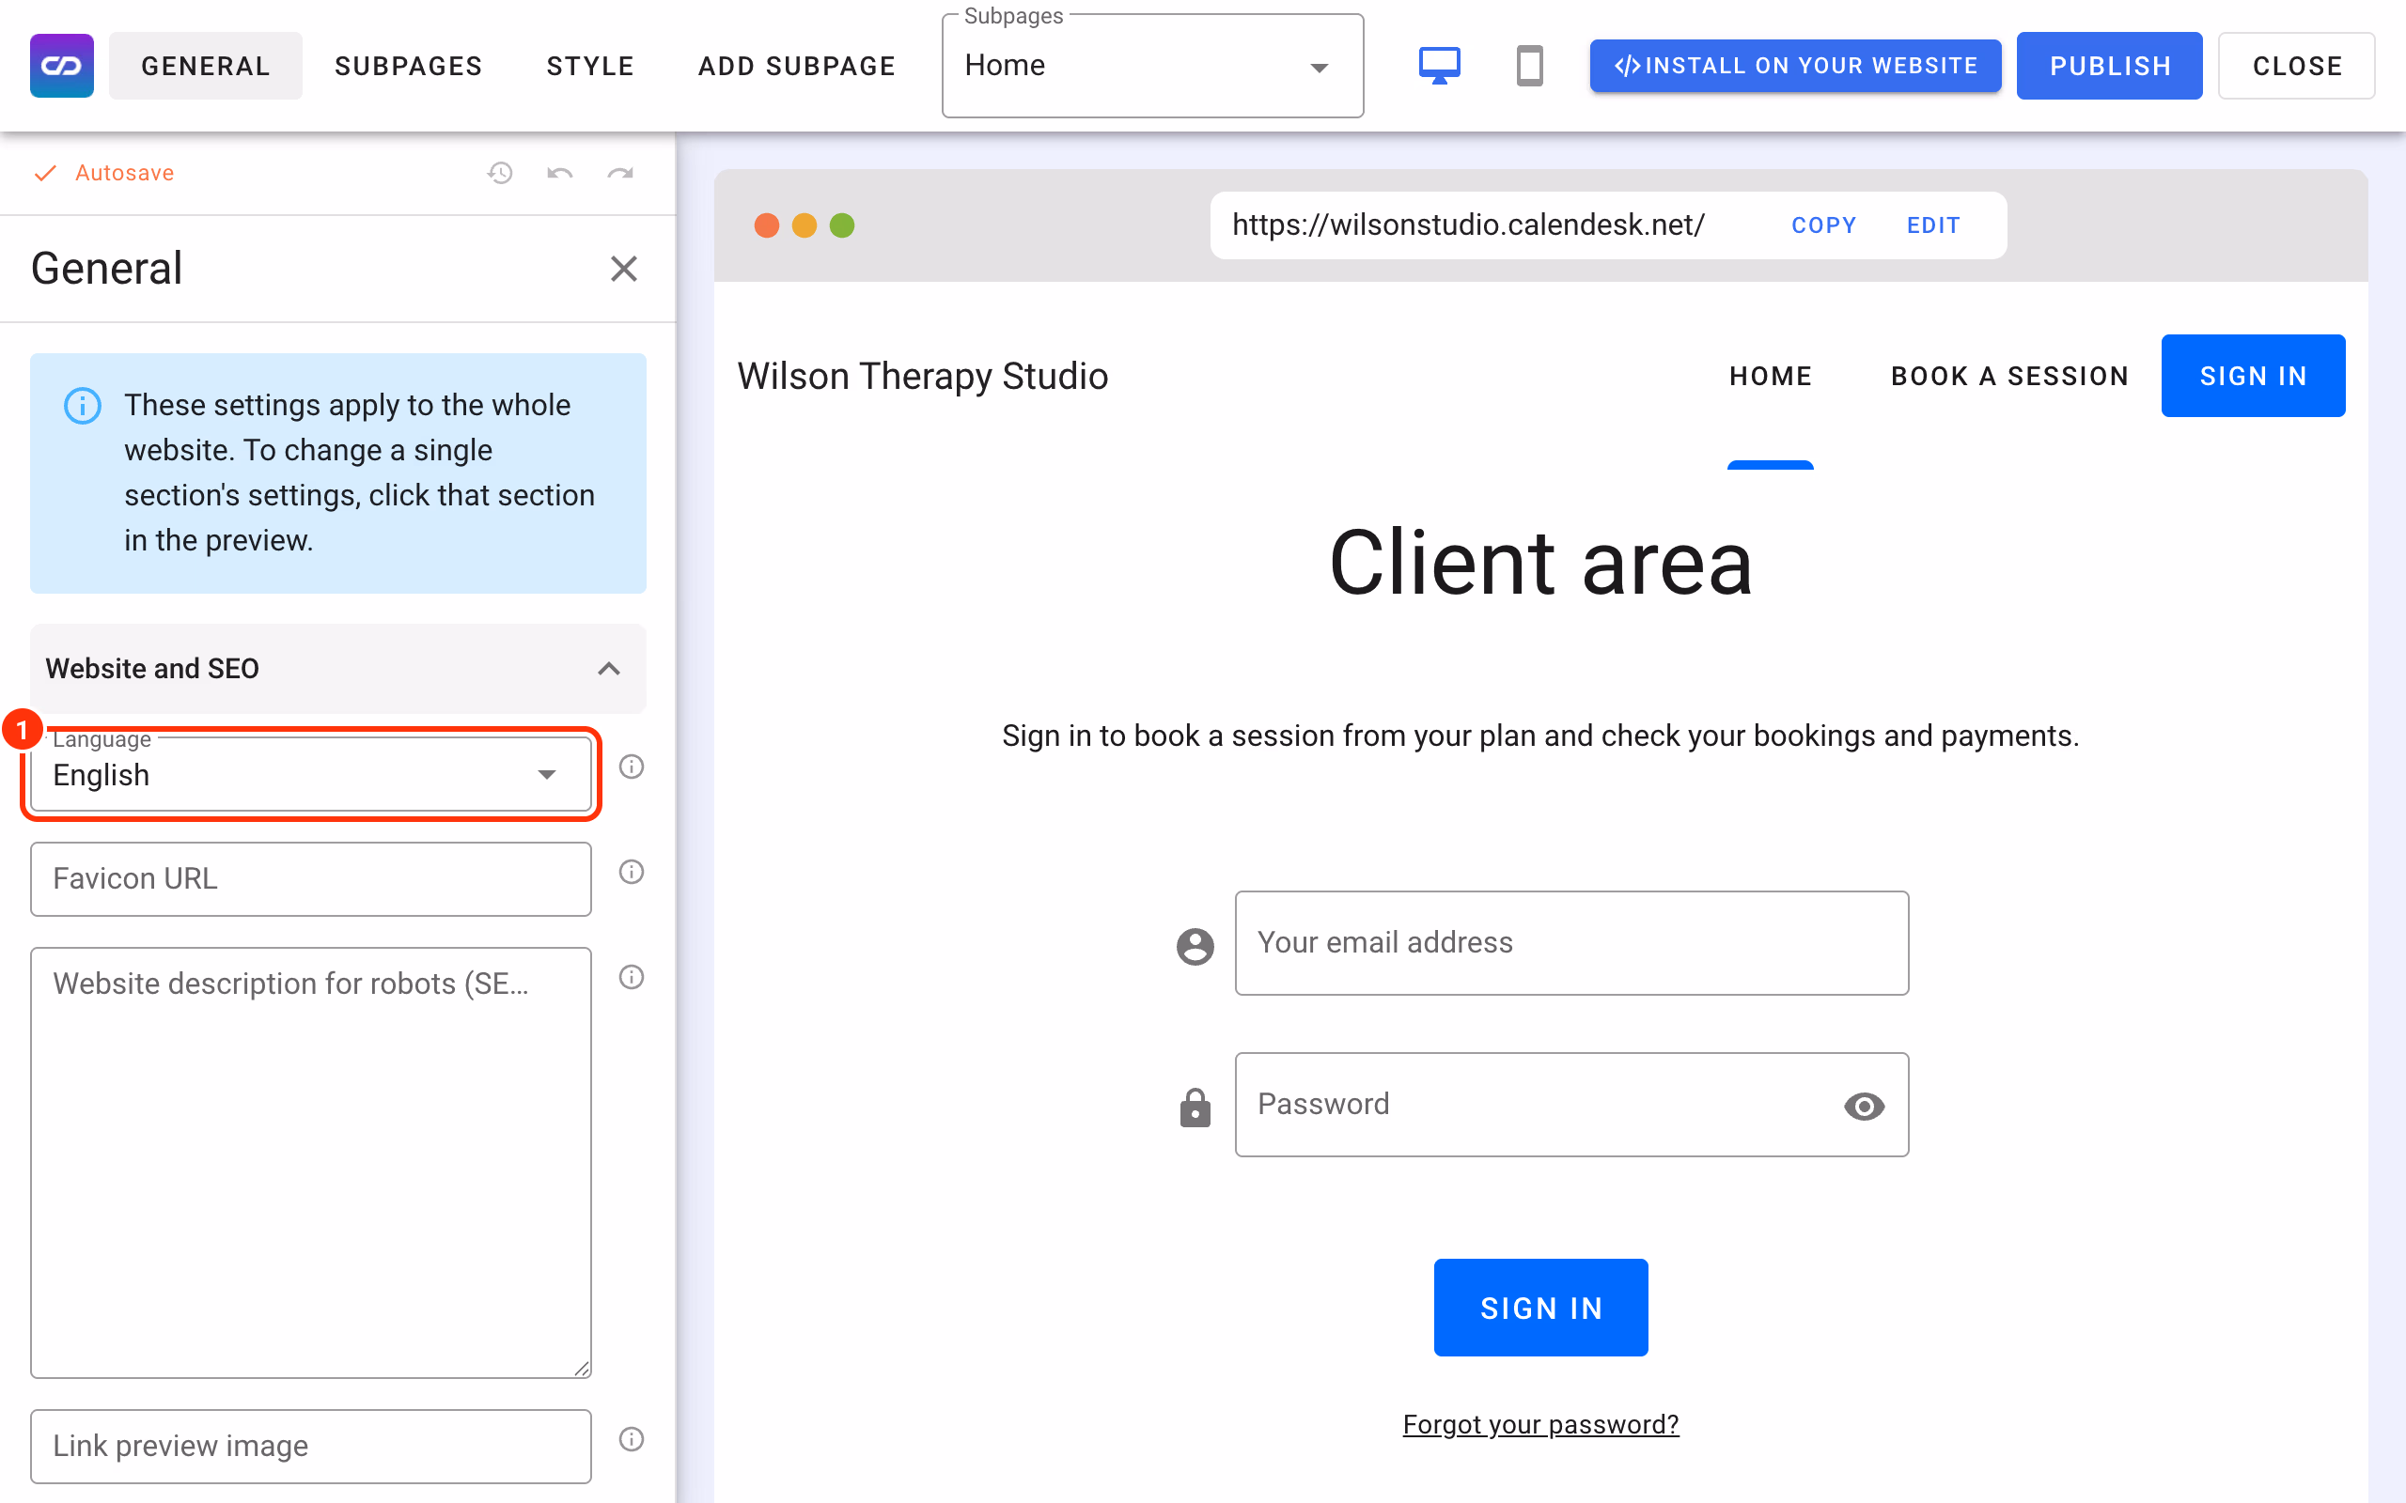
Task: Focus the Password field
Action: coord(1571,1105)
